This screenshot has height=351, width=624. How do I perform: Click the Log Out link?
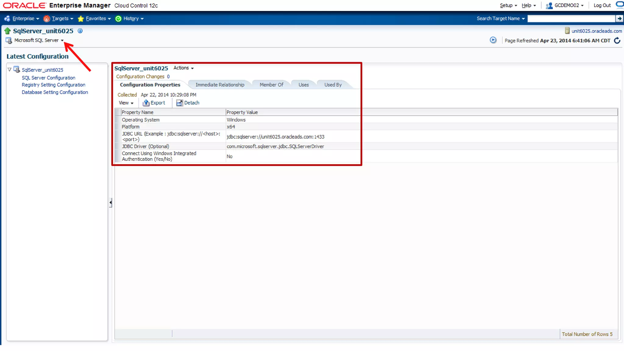[602, 5]
